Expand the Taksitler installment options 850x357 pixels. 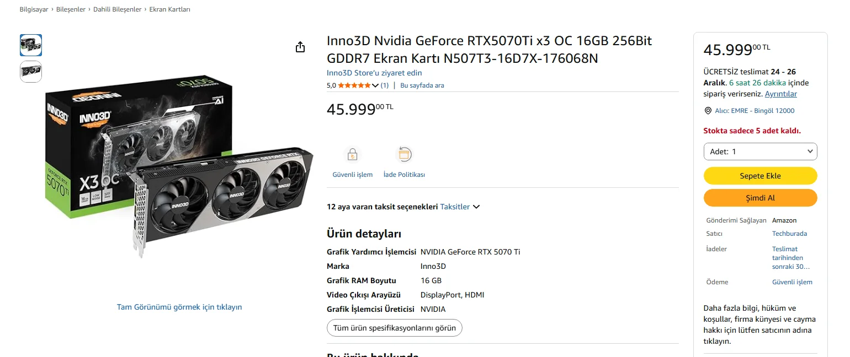click(x=460, y=207)
